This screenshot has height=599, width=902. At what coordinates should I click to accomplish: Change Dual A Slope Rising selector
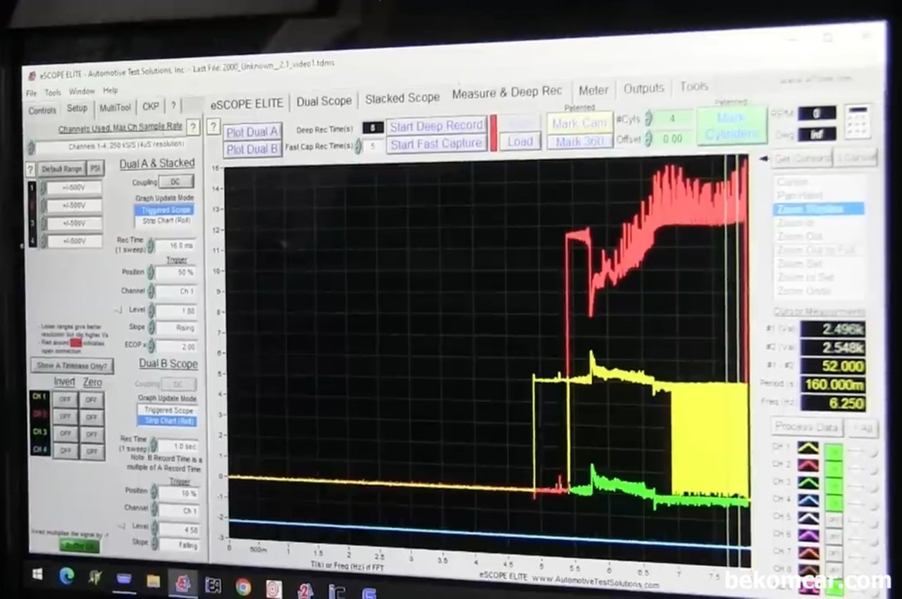pyautogui.click(x=176, y=328)
